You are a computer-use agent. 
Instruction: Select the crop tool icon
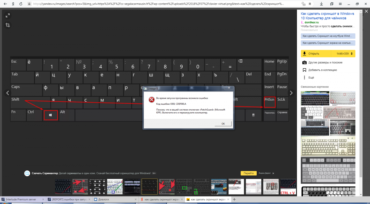point(8,25)
